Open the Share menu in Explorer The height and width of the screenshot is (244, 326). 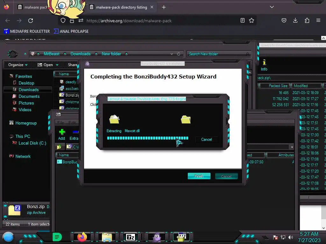(x=73, y=65)
